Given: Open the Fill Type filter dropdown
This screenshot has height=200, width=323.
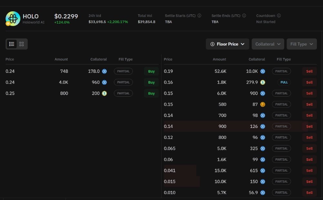Looking at the screenshot, I should pos(302,44).
